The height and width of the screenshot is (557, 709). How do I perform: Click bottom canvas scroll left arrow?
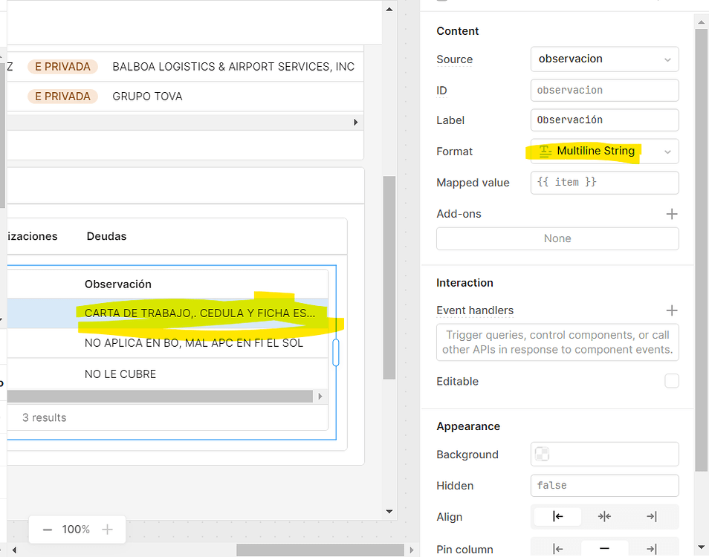[x=14, y=550]
